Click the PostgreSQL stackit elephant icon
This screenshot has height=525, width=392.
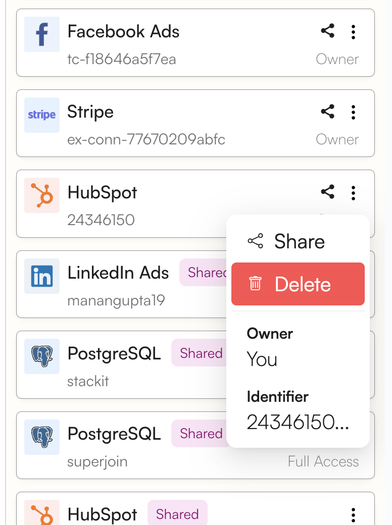tap(42, 356)
